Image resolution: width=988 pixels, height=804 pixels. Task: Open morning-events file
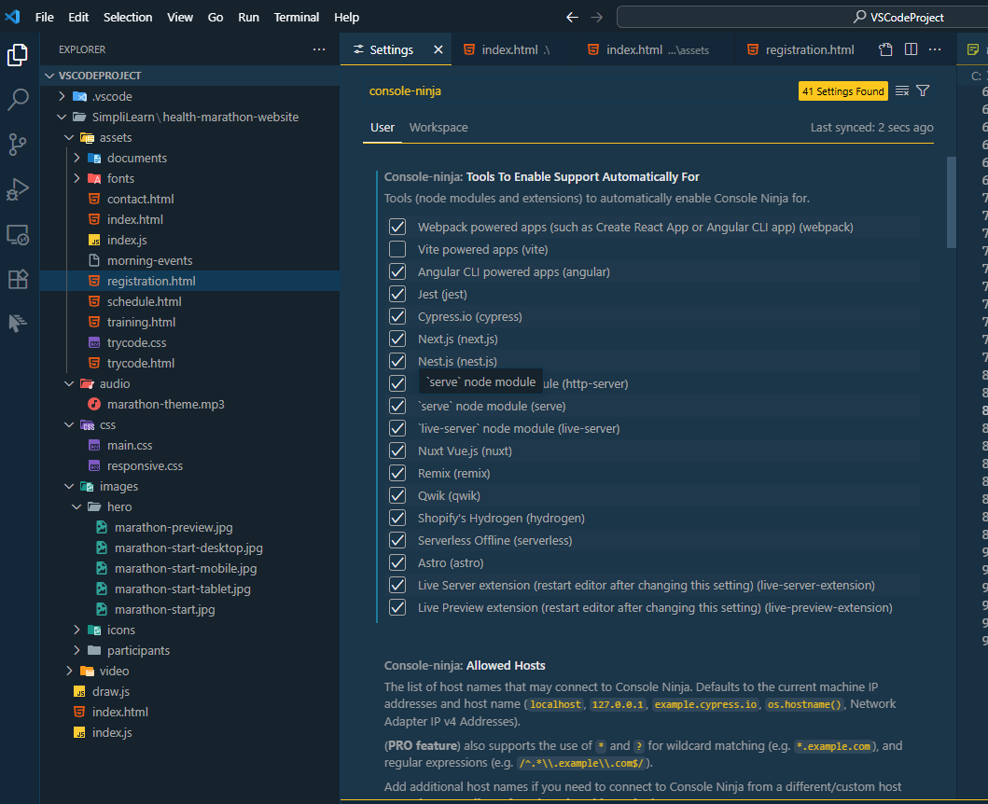coord(149,260)
